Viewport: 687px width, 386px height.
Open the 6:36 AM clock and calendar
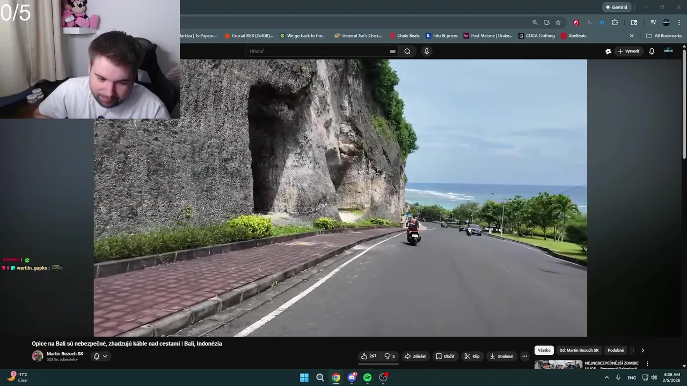pyautogui.click(x=671, y=377)
